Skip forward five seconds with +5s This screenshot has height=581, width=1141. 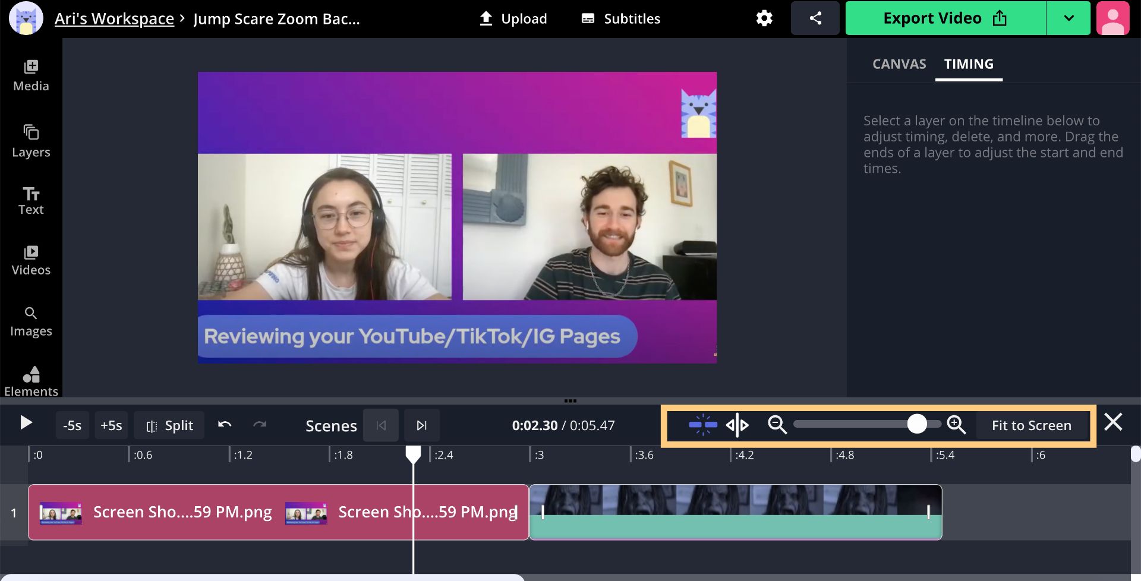(x=111, y=425)
